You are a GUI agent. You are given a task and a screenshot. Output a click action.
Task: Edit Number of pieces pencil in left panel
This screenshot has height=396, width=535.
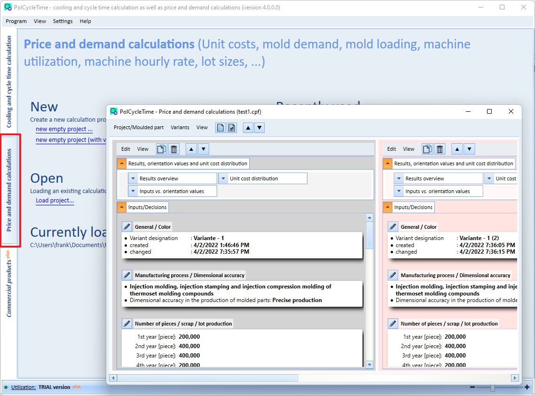pyautogui.click(x=127, y=323)
